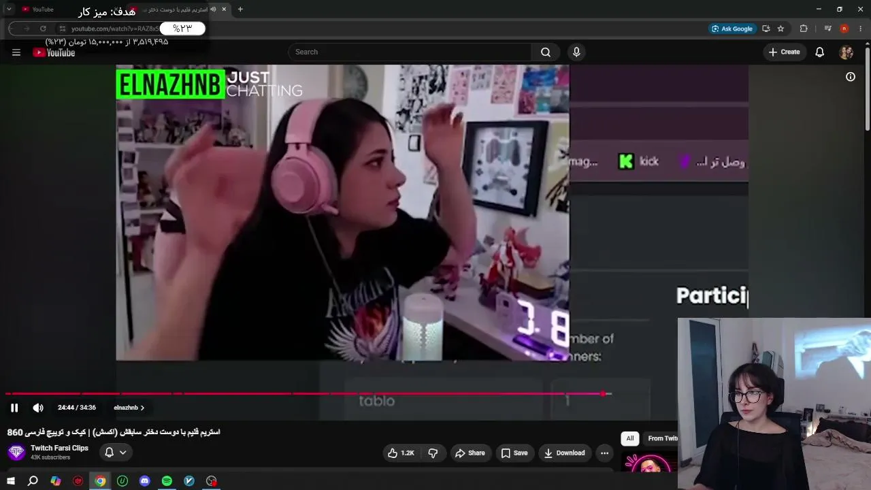The width and height of the screenshot is (871, 490).
Task: Open the Chrome profile avatar
Action: pos(844,29)
